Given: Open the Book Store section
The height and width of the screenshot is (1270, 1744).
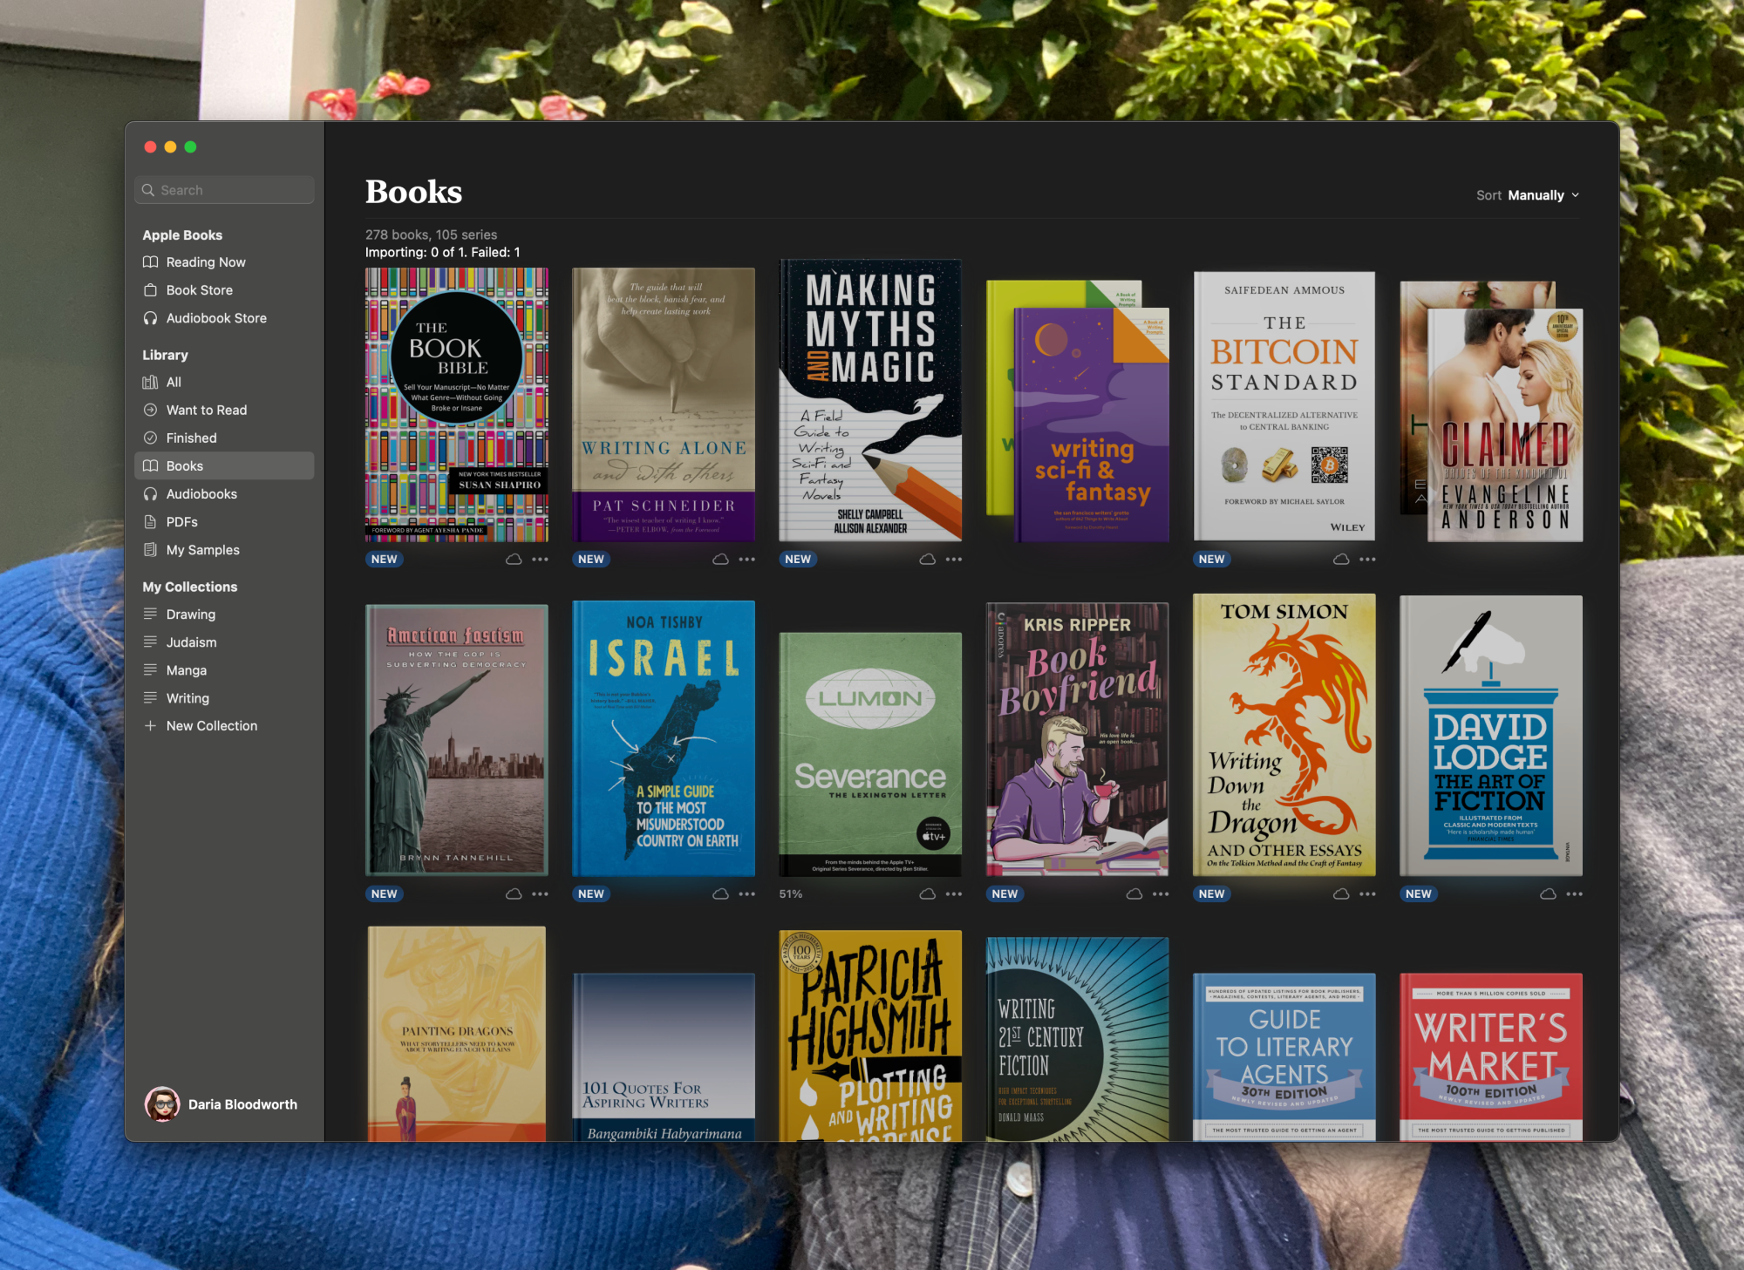Looking at the screenshot, I should click(200, 290).
